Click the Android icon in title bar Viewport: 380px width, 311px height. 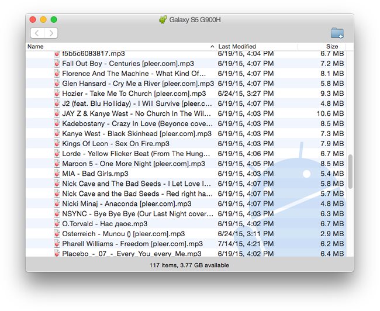(163, 20)
